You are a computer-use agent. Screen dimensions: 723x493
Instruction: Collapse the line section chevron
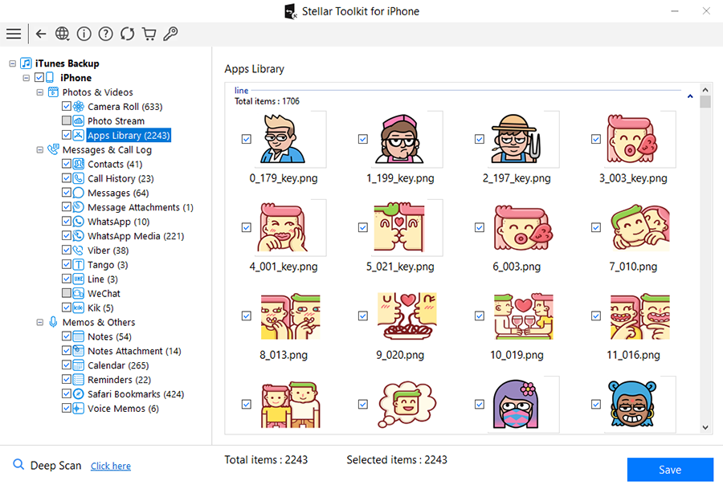point(690,96)
